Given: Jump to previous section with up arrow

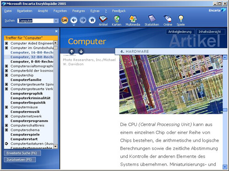Looking at the screenshot, I should point(72,52).
